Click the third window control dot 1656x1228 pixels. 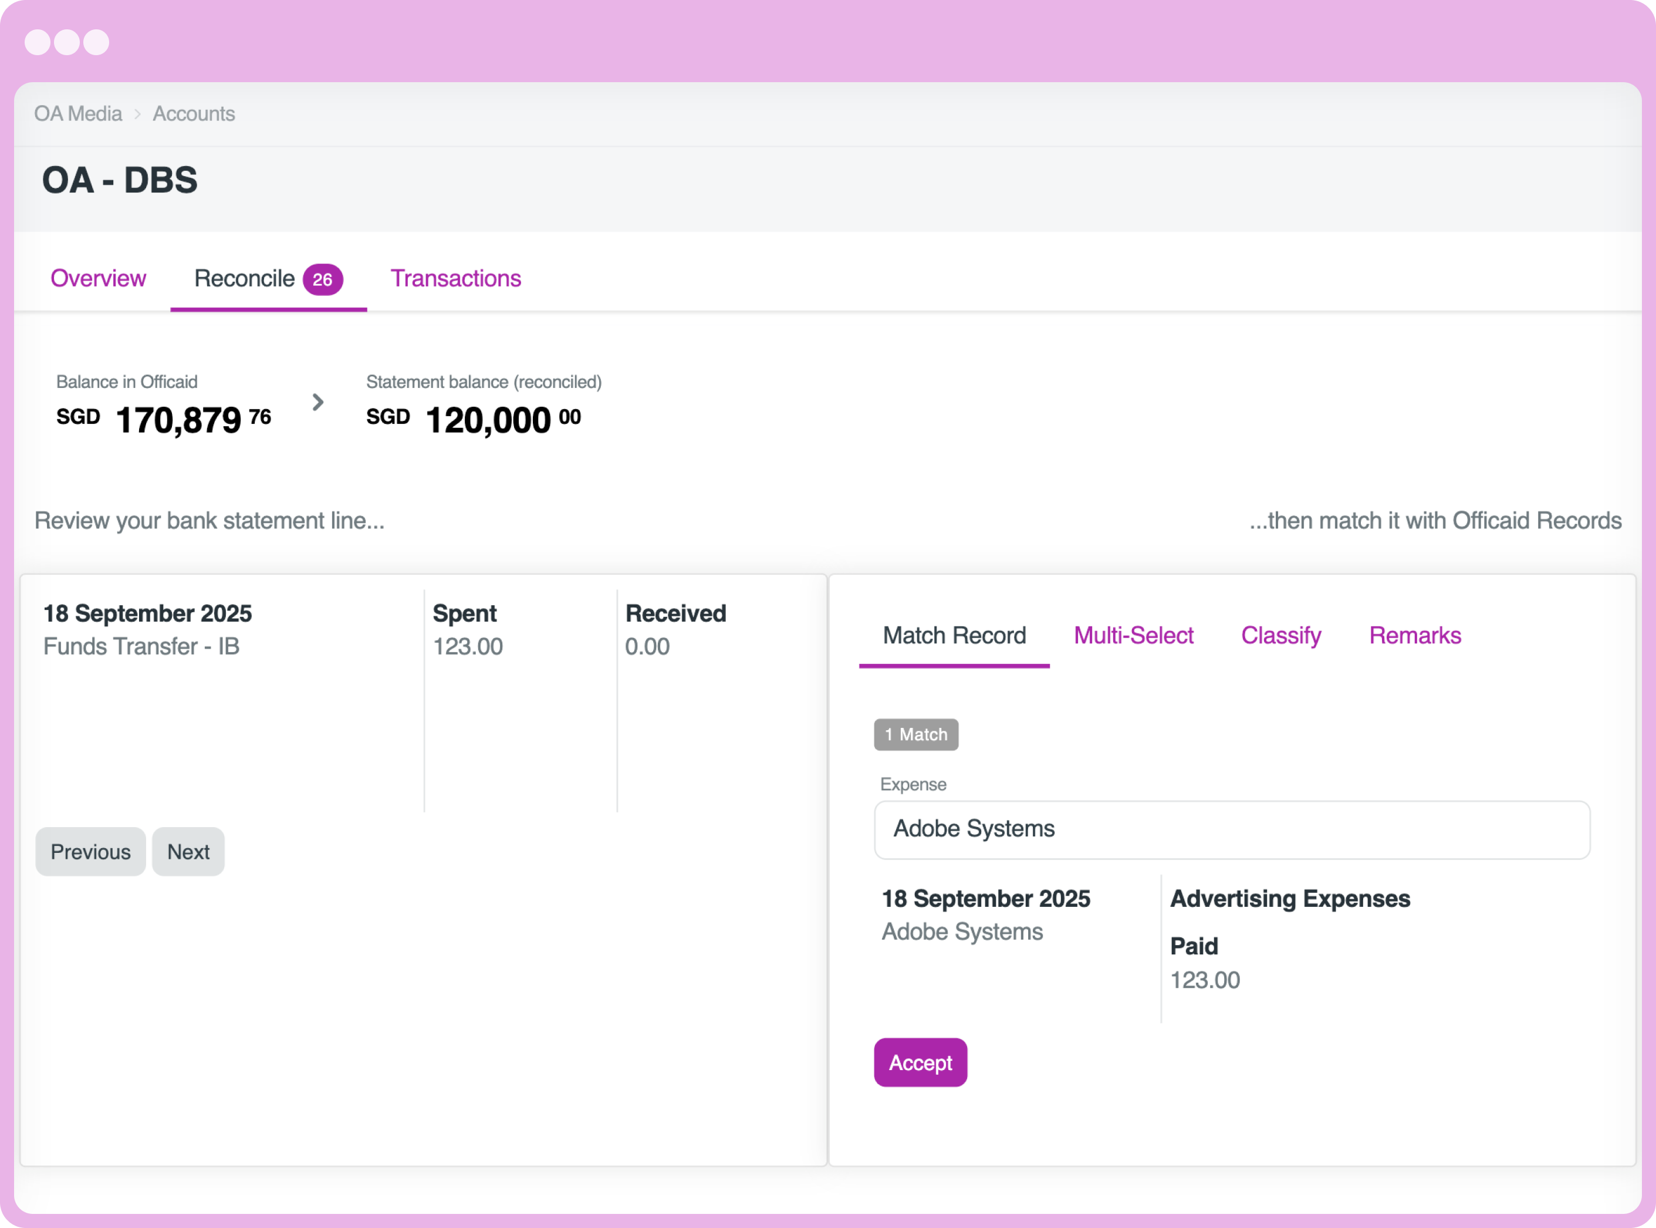pyautogui.click(x=97, y=42)
